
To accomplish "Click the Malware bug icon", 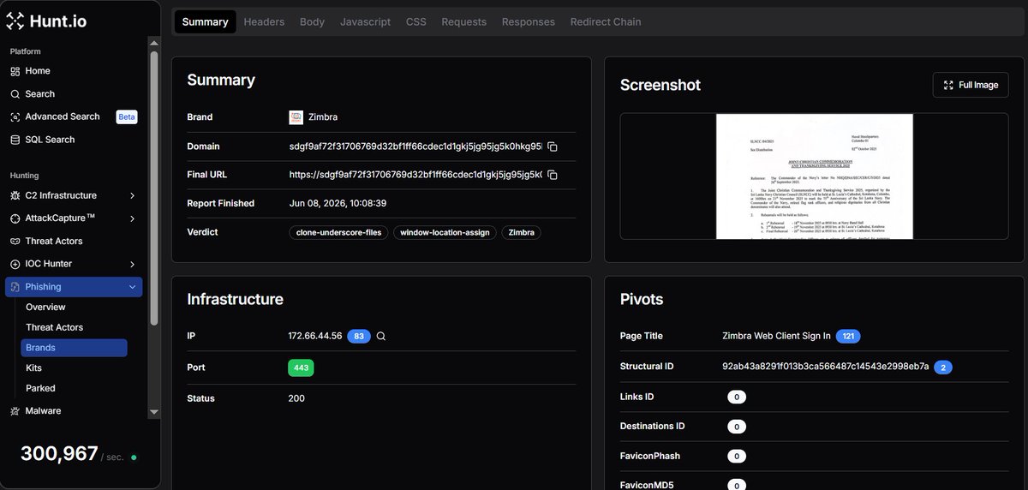I will click(x=15, y=411).
